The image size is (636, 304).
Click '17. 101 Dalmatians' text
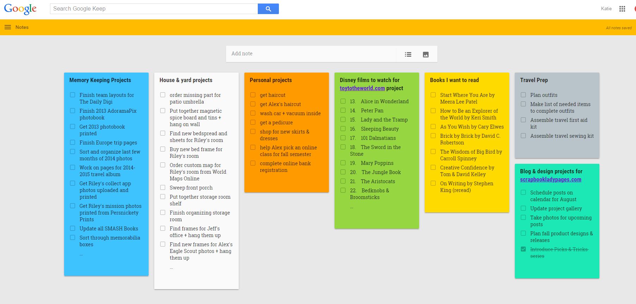pos(373,138)
